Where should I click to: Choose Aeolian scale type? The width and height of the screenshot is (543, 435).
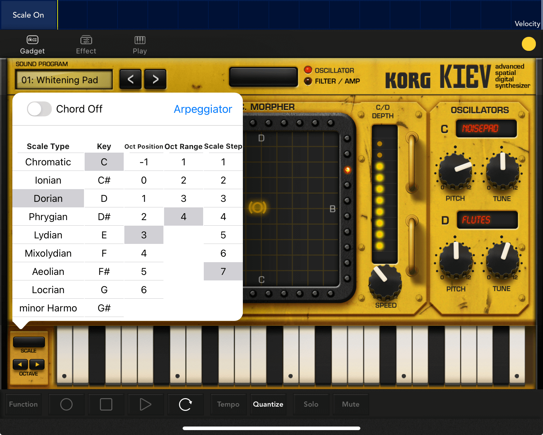(x=48, y=272)
